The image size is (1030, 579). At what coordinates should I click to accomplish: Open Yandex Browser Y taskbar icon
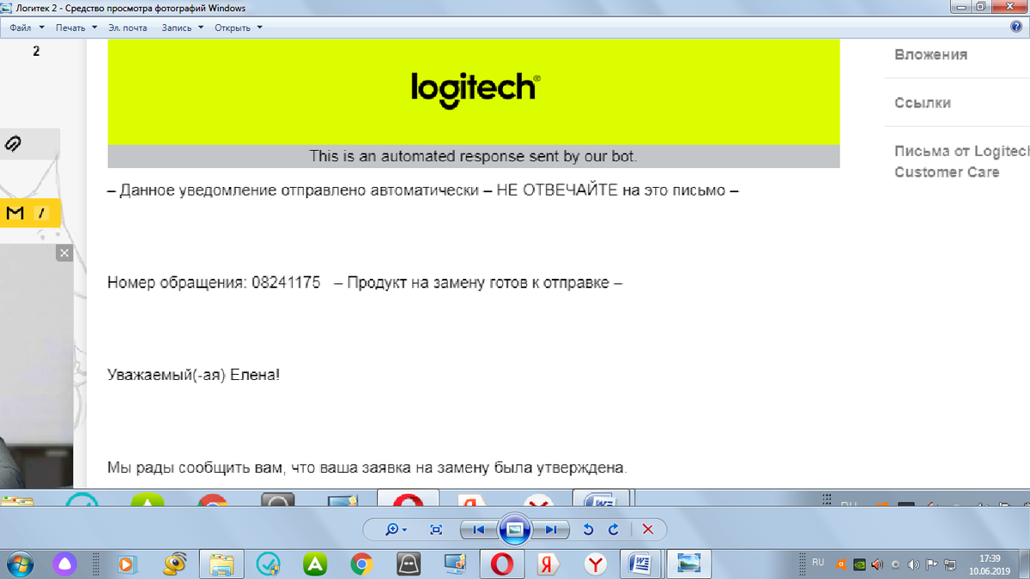click(595, 564)
